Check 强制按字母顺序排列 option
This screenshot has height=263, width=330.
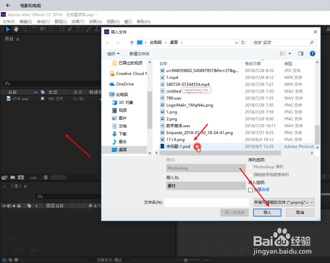pyautogui.click(x=250, y=175)
